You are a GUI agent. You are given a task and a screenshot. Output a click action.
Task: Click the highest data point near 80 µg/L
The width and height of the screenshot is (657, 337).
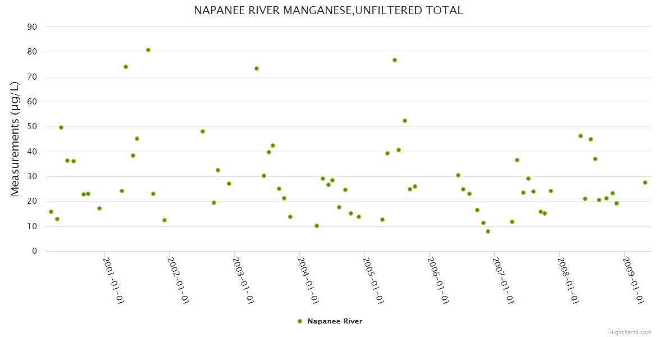click(148, 50)
